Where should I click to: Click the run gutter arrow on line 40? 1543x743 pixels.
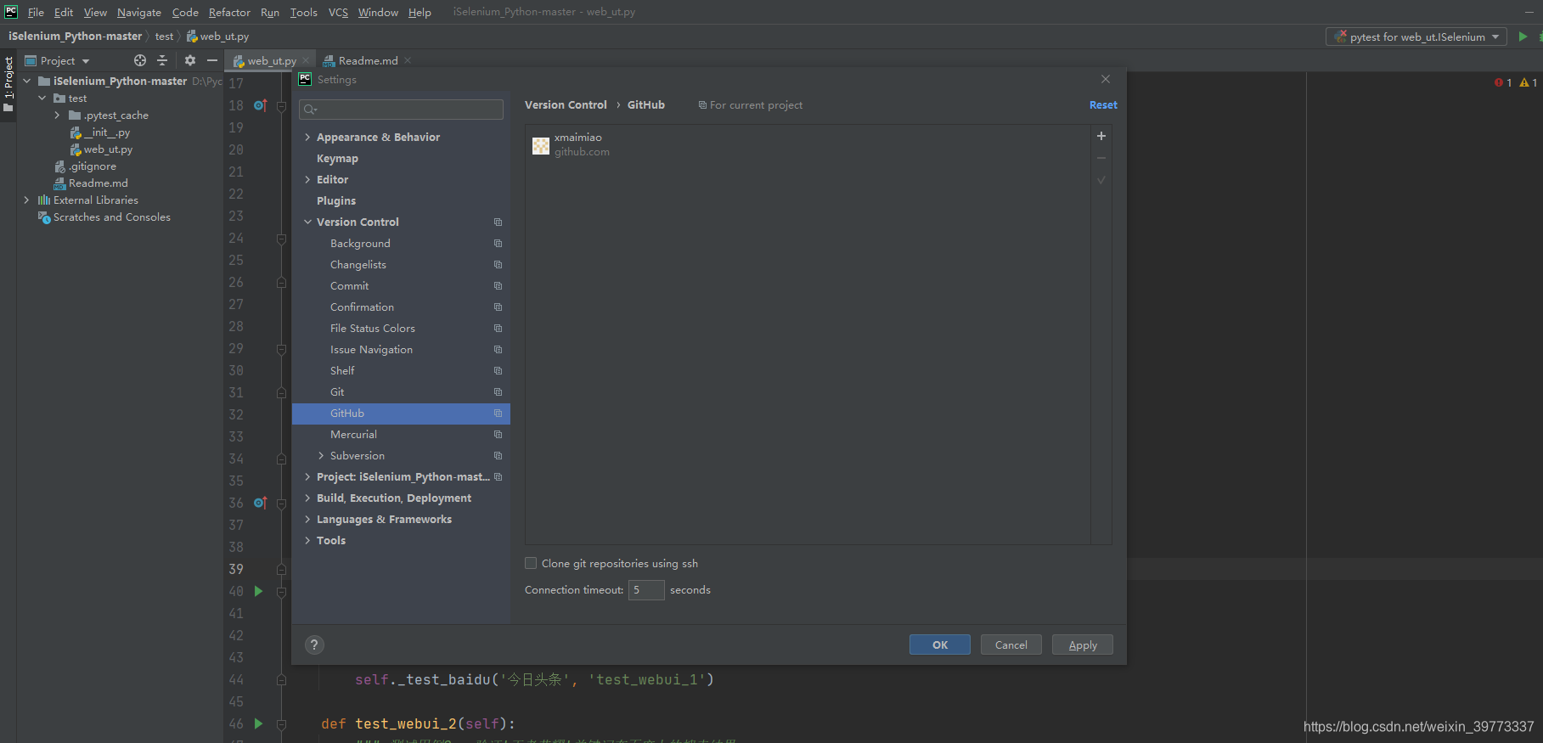259,591
